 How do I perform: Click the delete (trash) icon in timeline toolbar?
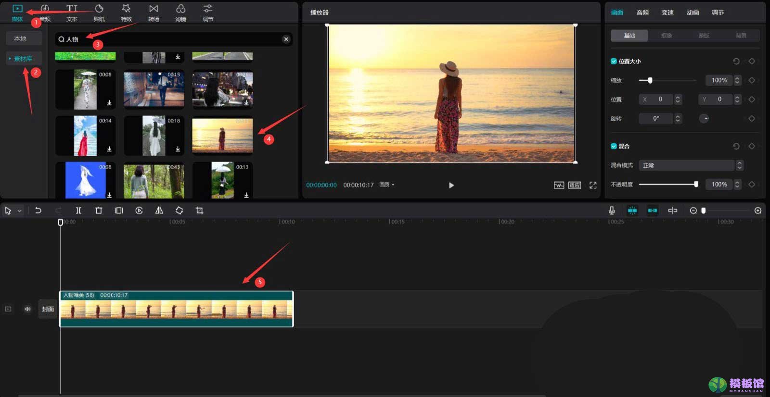pyautogui.click(x=99, y=211)
